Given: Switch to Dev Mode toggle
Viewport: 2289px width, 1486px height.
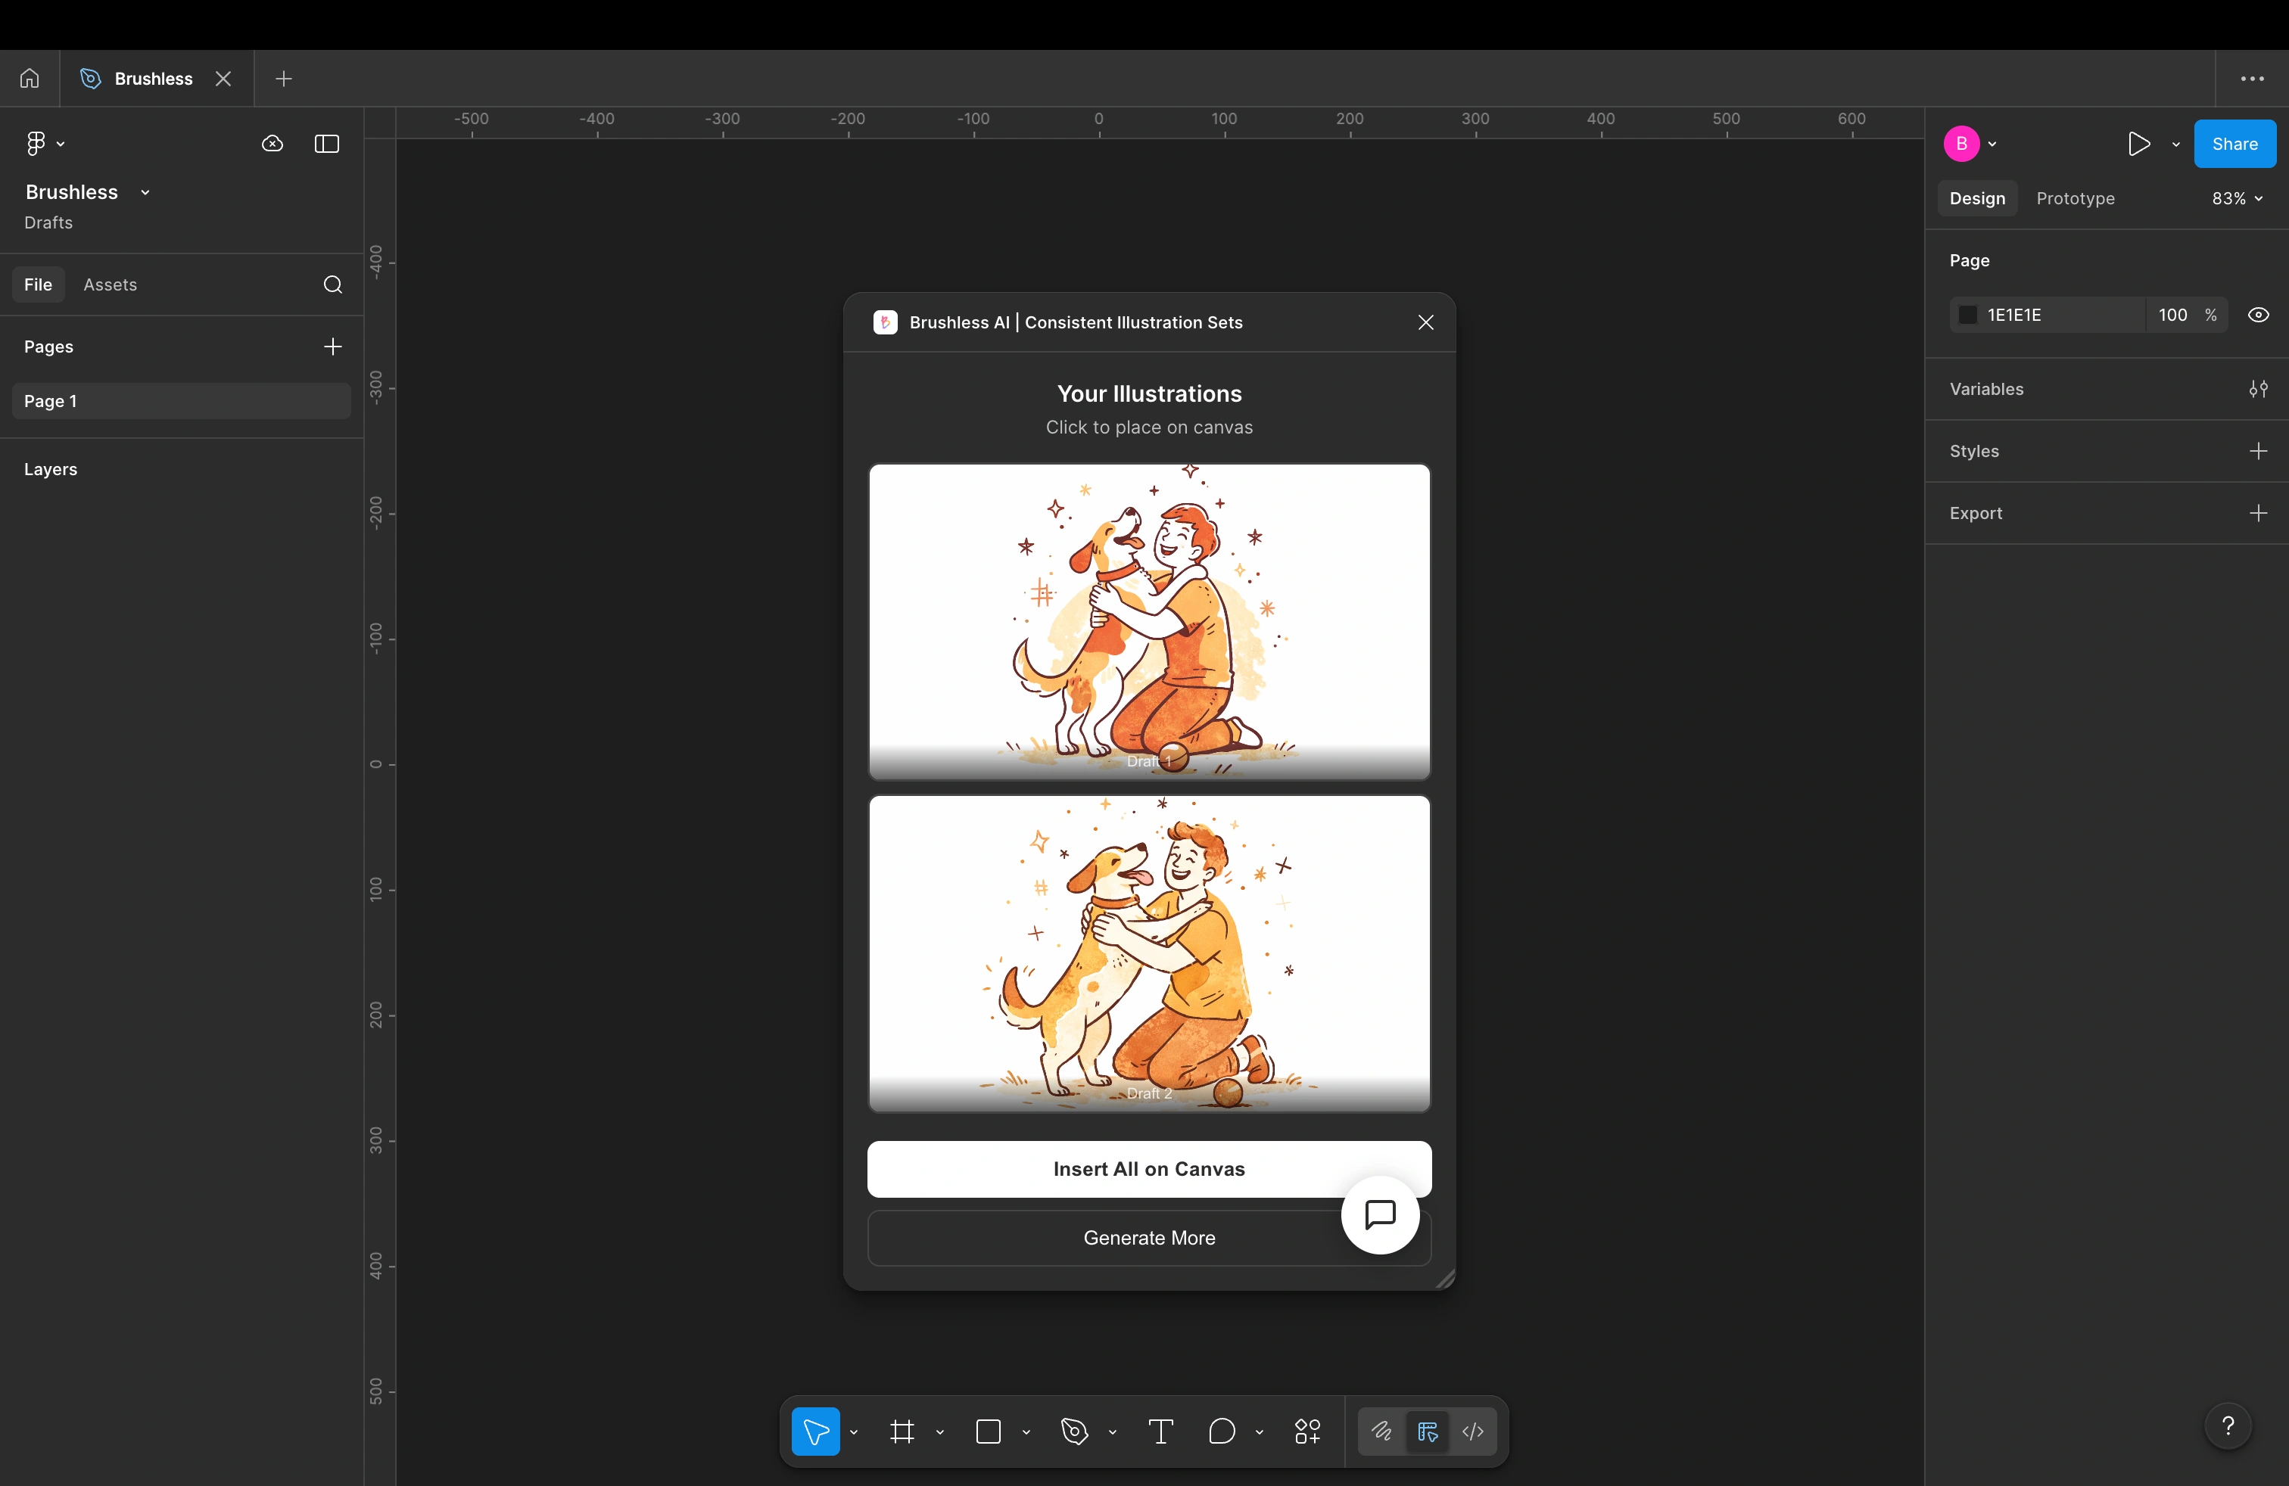Looking at the screenshot, I should pyautogui.click(x=1472, y=1432).
